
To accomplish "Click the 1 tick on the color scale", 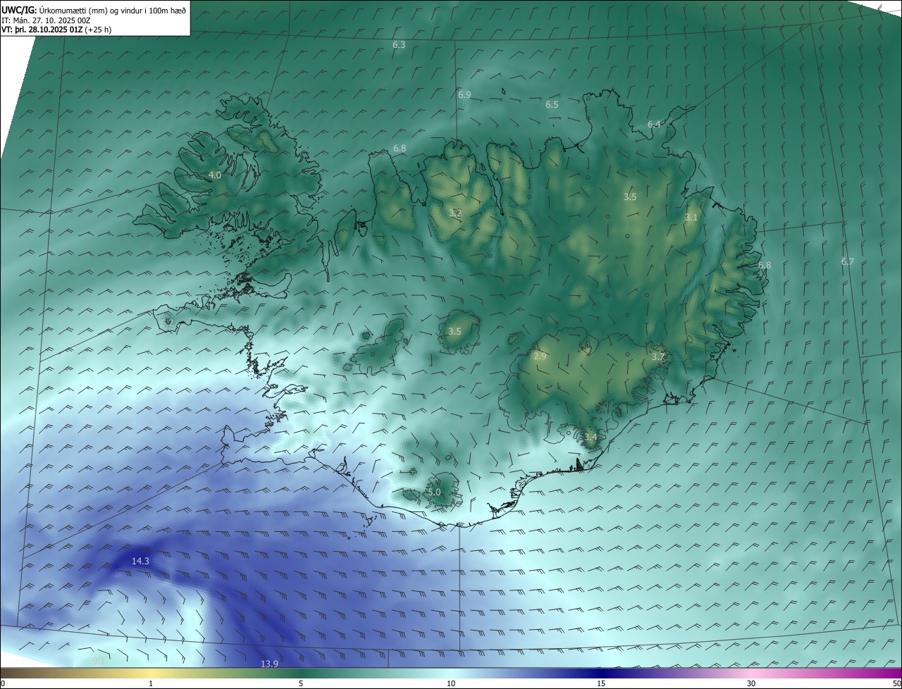I will click(151, 683).
